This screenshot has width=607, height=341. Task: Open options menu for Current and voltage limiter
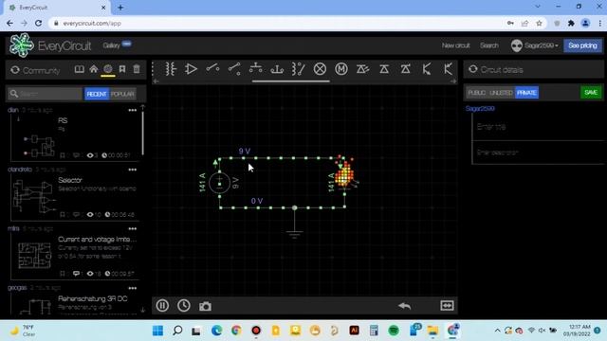pos(133,229)
